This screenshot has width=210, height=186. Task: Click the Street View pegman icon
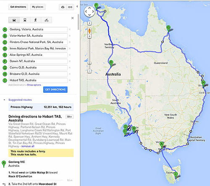(89, 31)
